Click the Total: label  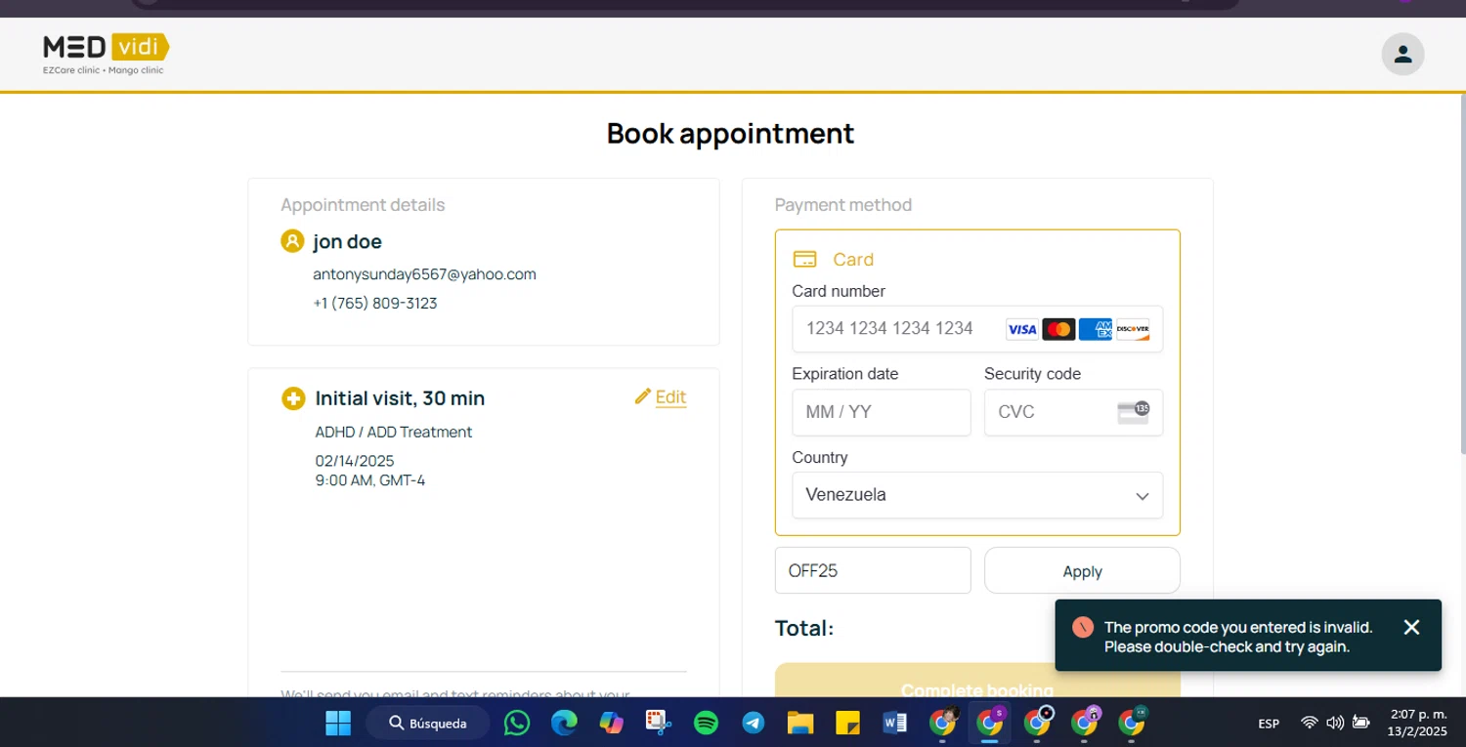(x=804, y=628)
